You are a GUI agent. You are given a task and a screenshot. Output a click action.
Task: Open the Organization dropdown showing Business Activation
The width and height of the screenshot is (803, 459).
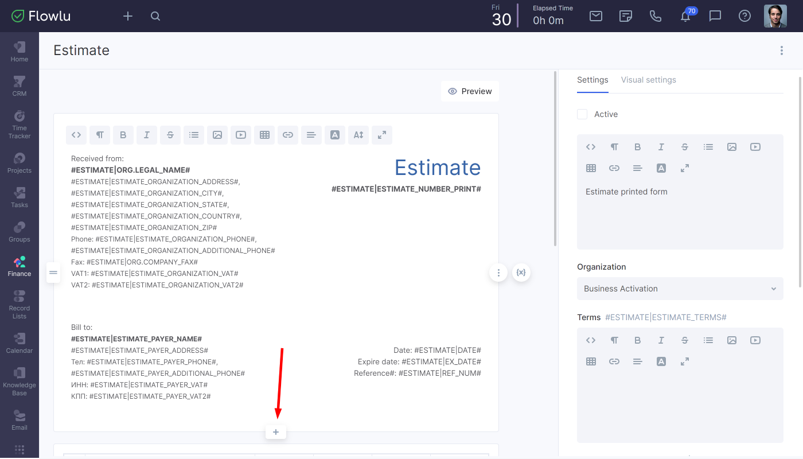[x=680, y=289]
